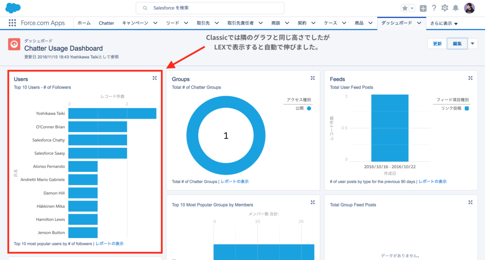485x260 pixels.
Task: Expand the 商品 tab chevron menu
Action: tap(370, 23)
